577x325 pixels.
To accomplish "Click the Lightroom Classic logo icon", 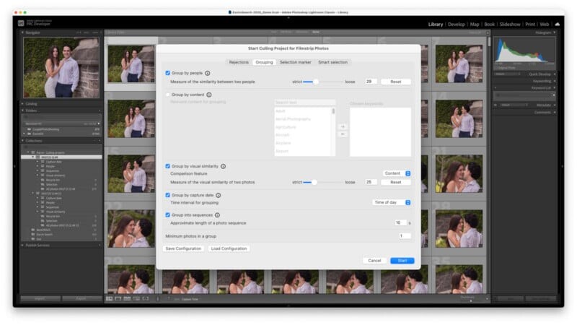I will 22,24.
